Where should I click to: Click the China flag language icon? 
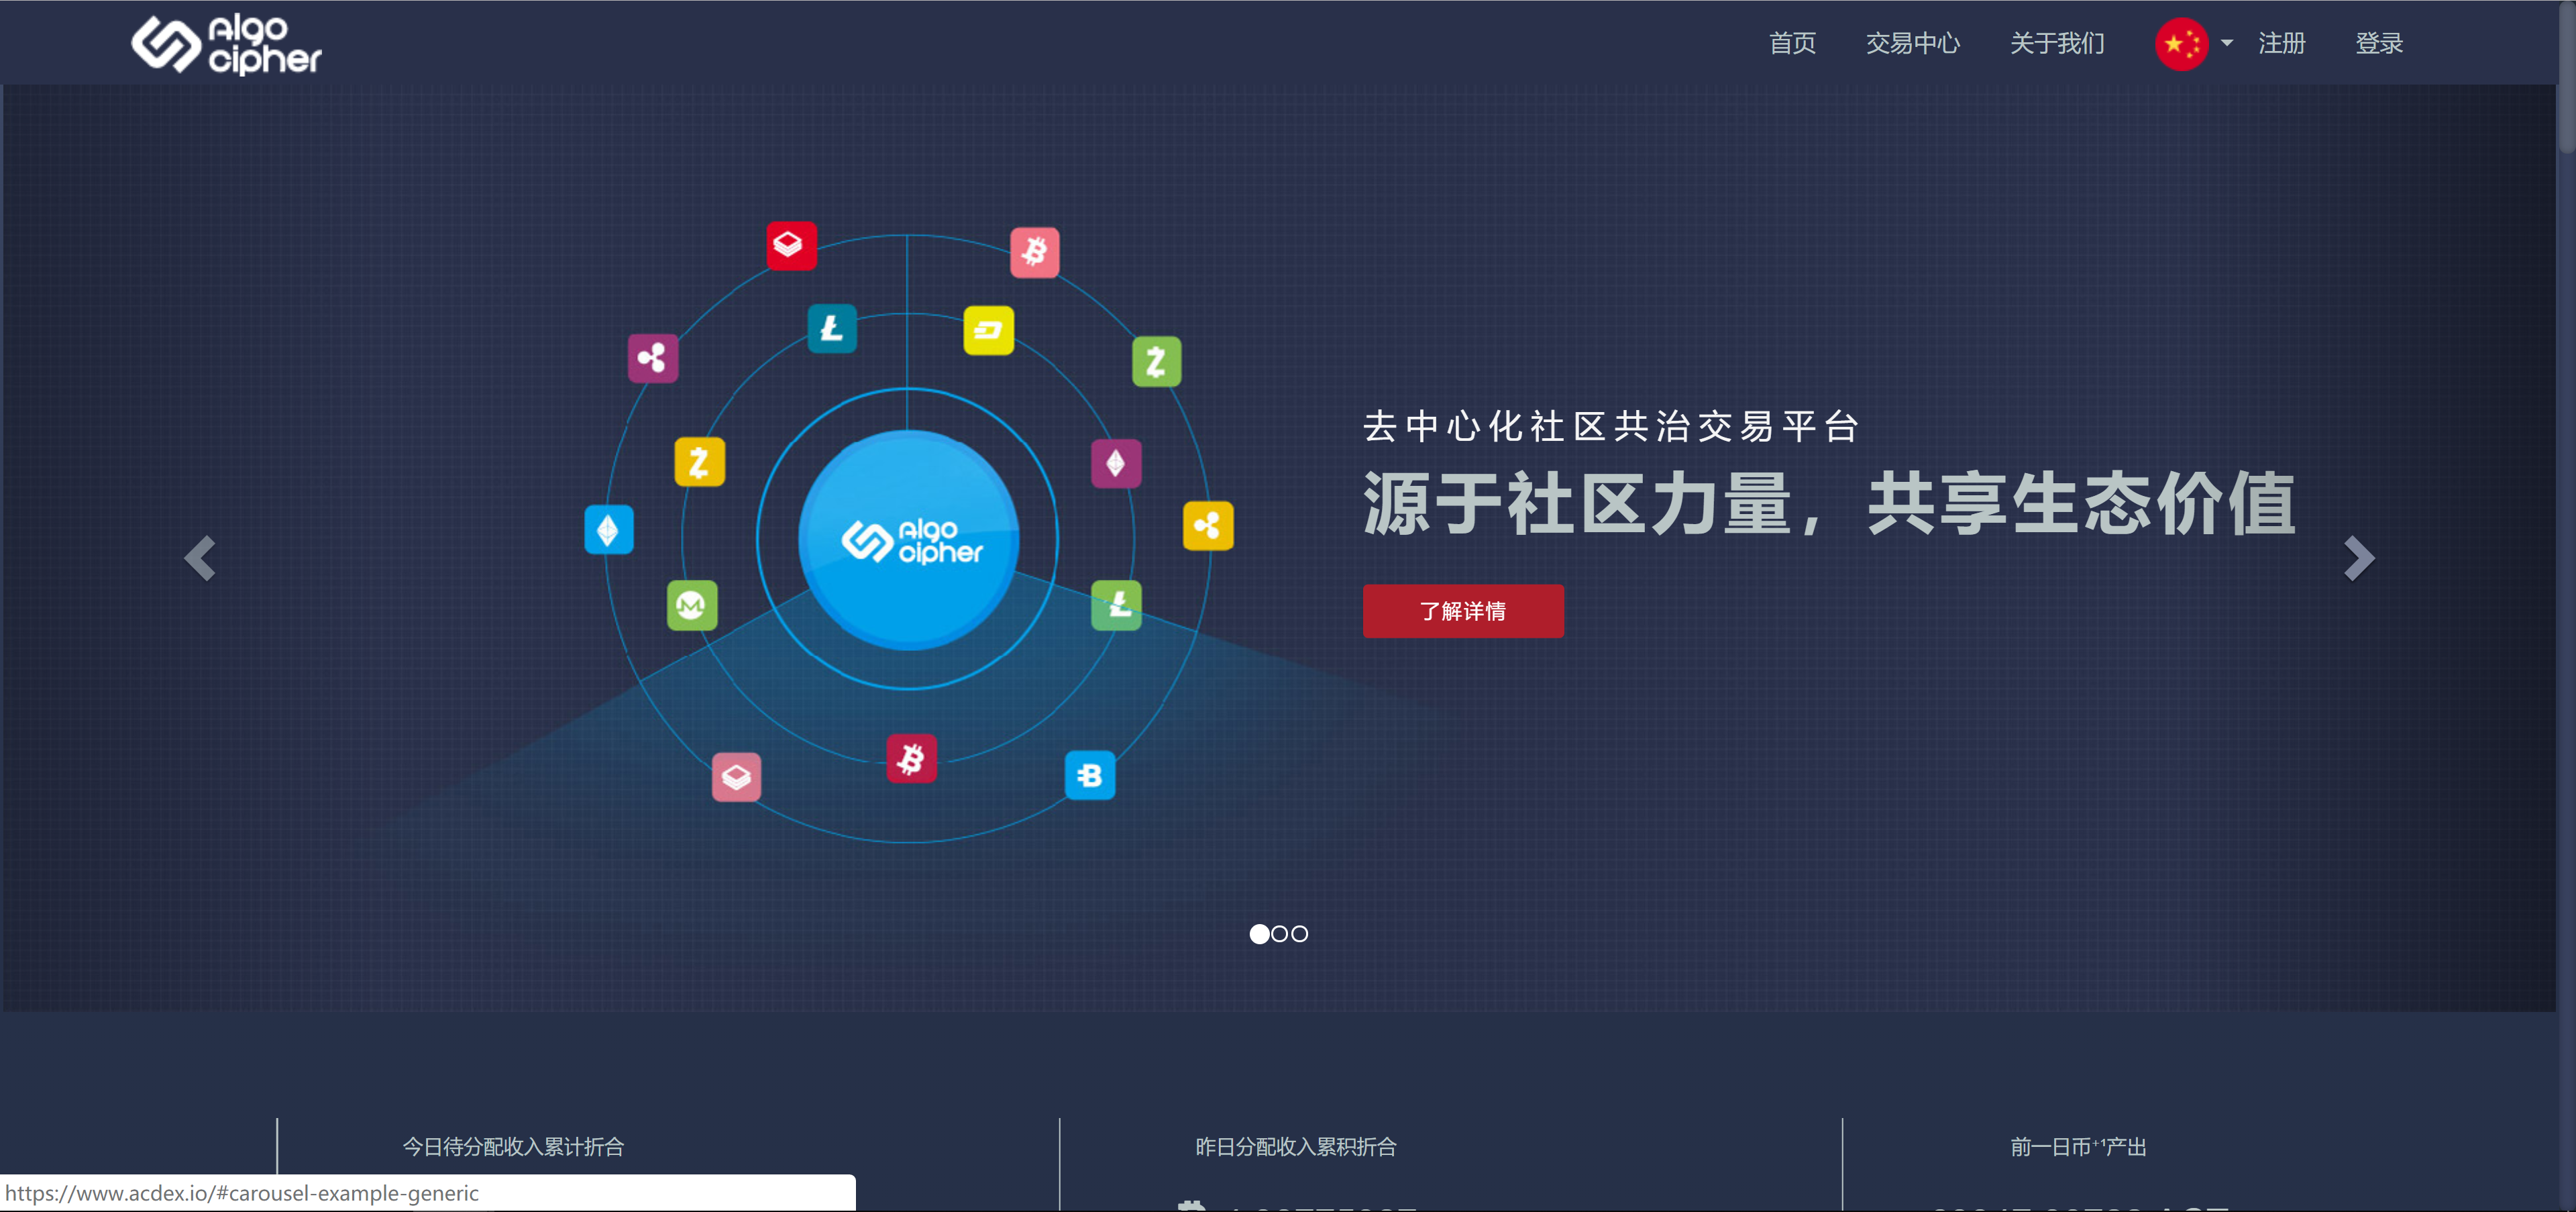click(2181, 44)
